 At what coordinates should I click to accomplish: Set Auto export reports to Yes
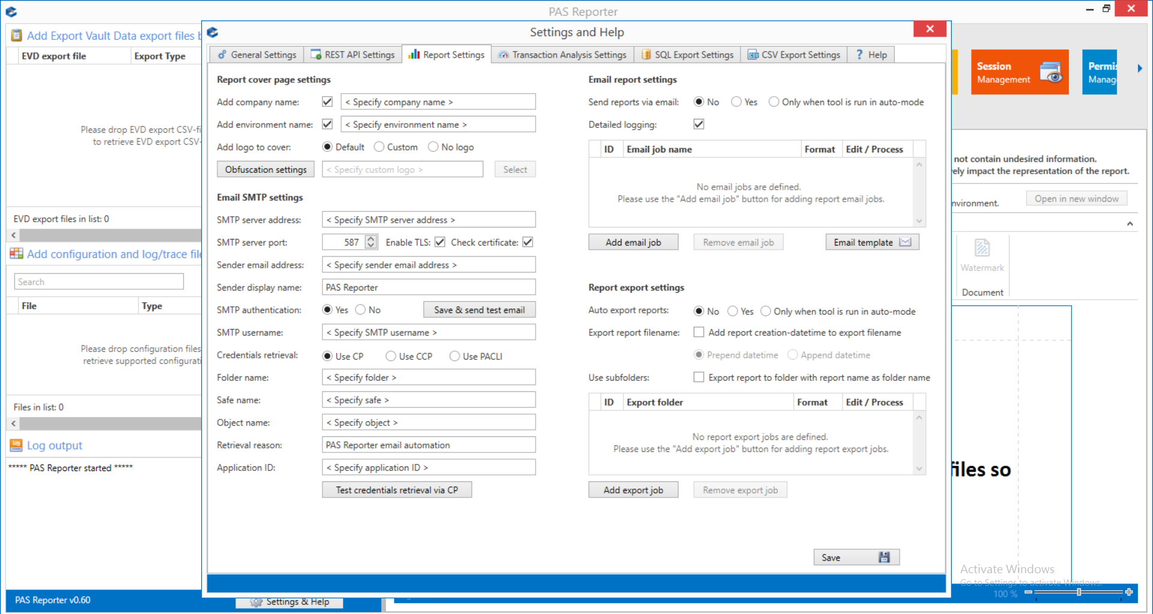[x=733, y=311]
